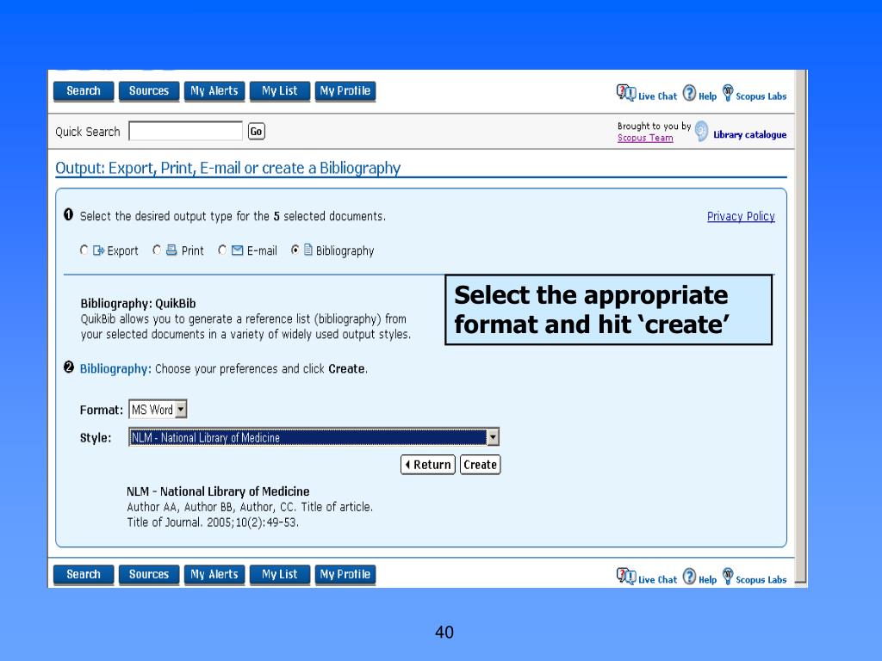
Task: Select the Print radio button
Action: 157,250
